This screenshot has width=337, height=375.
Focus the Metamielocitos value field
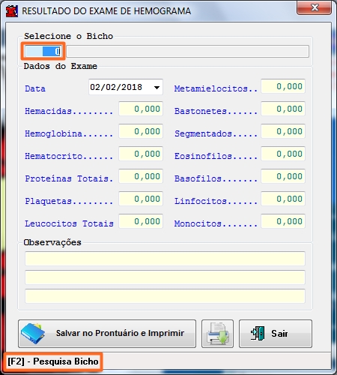coord(283,86)
